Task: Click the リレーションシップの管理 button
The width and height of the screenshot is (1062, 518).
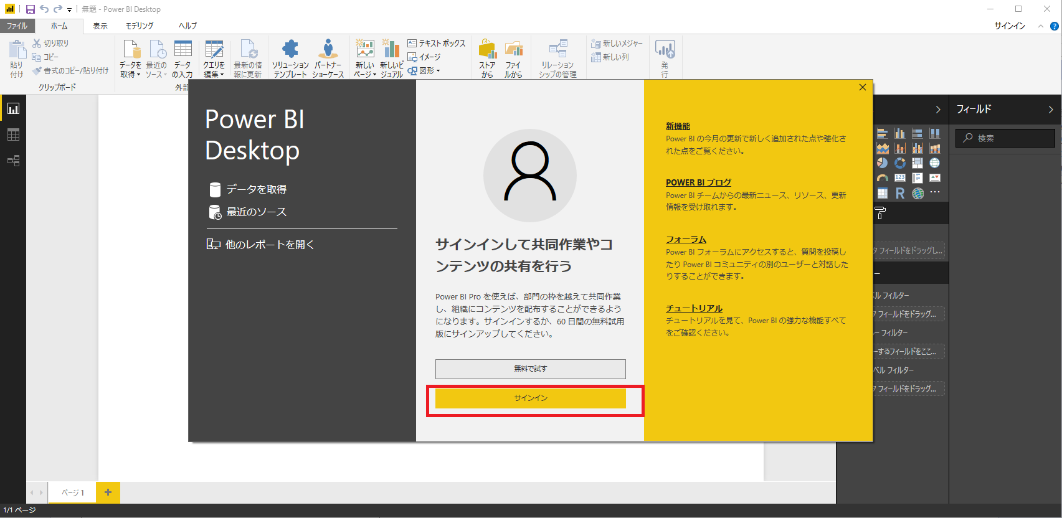Action: click(557, 58)
